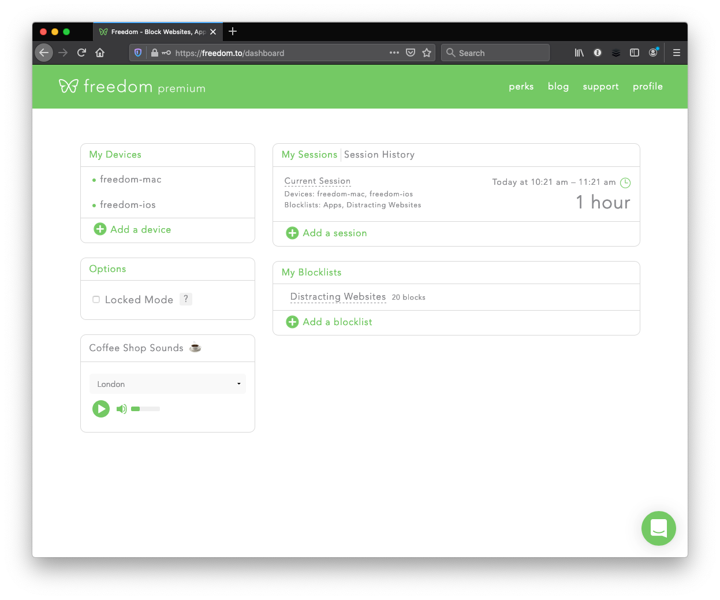Switch to the Session History tab
The image size is (720, 600).
click(x=379, y=154)
